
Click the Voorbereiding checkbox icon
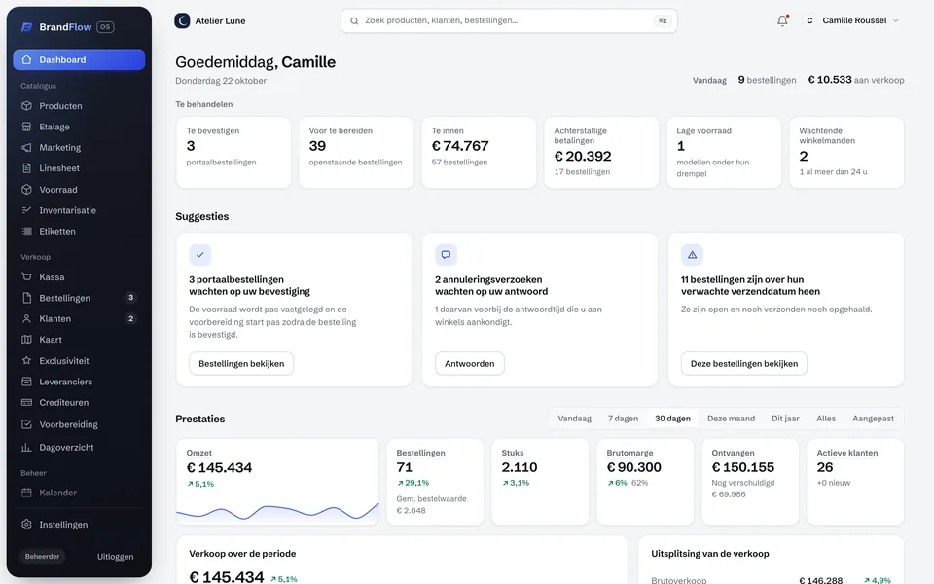26,424
